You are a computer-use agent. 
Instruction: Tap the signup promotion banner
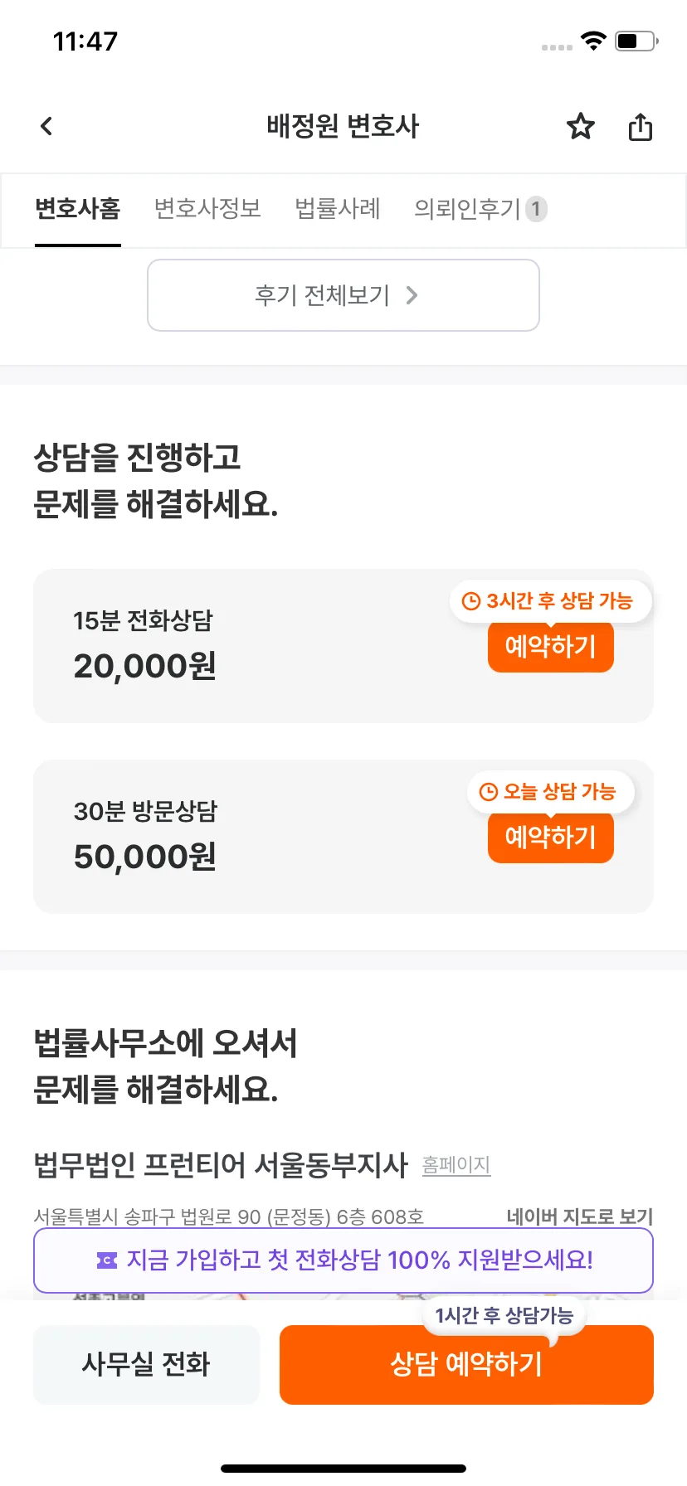tap(343, 1260)
